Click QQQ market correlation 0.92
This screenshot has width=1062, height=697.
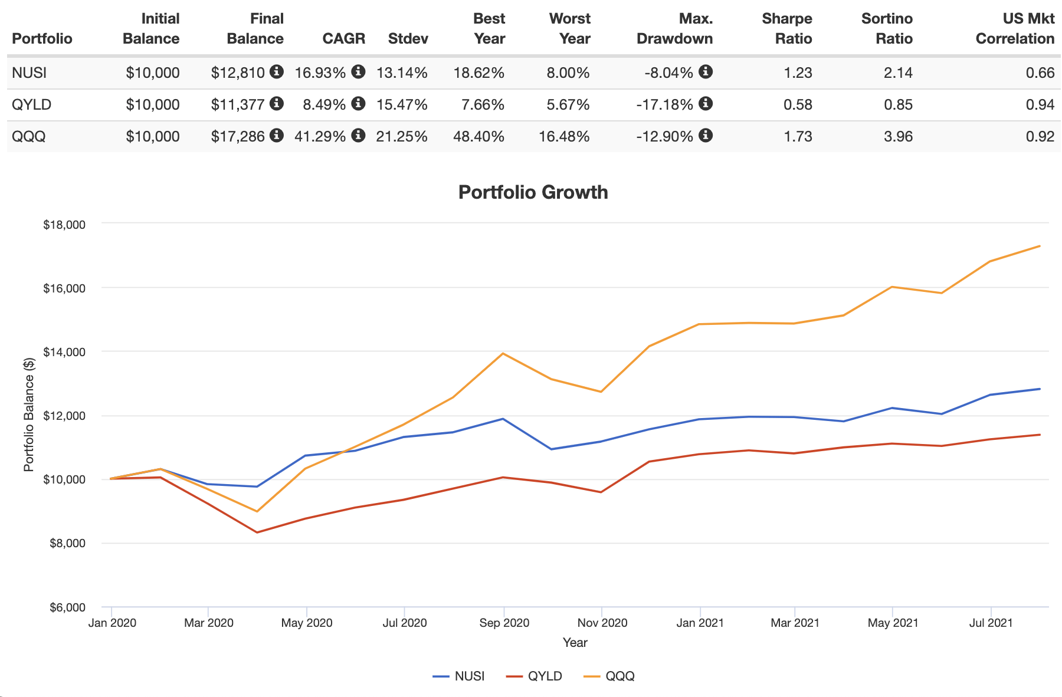(1040, 137)
